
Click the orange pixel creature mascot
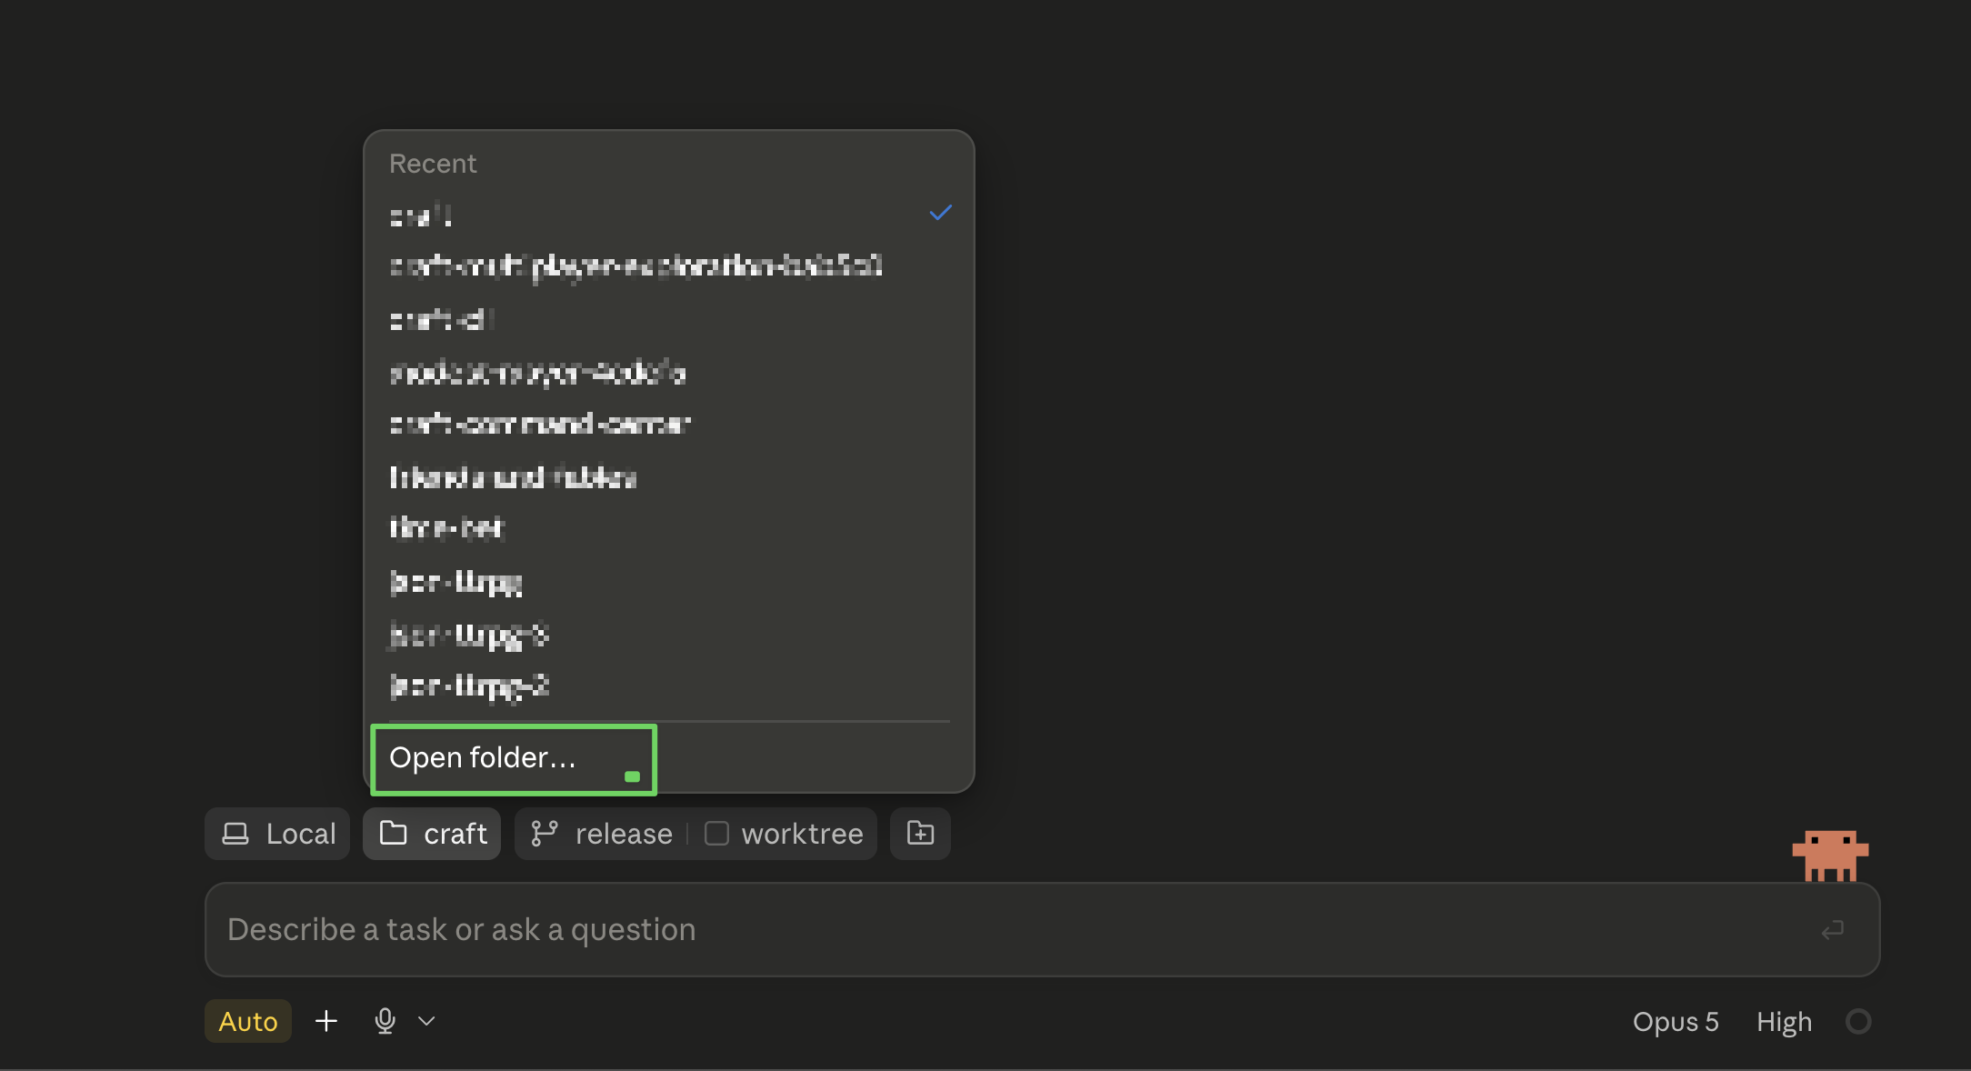(1829, 855)
